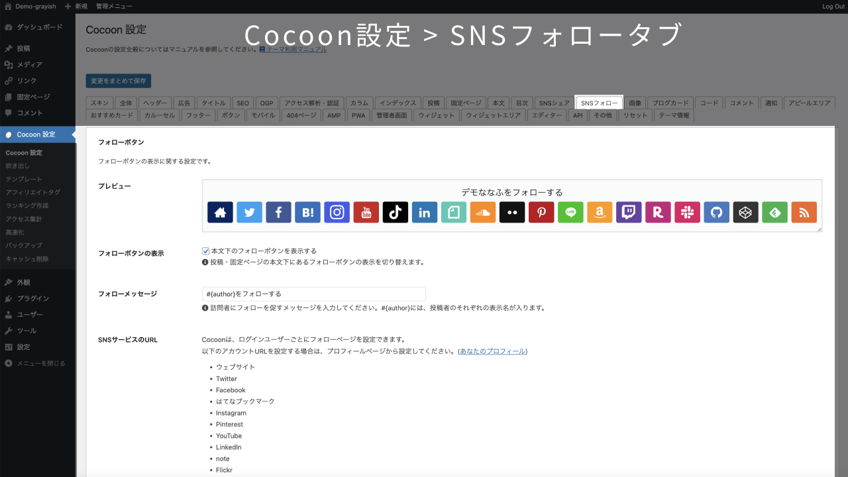The width and height of the screenshot is (848, 477).
Task: Click the Twitter follow icon in preview
Action: point(249,212)
